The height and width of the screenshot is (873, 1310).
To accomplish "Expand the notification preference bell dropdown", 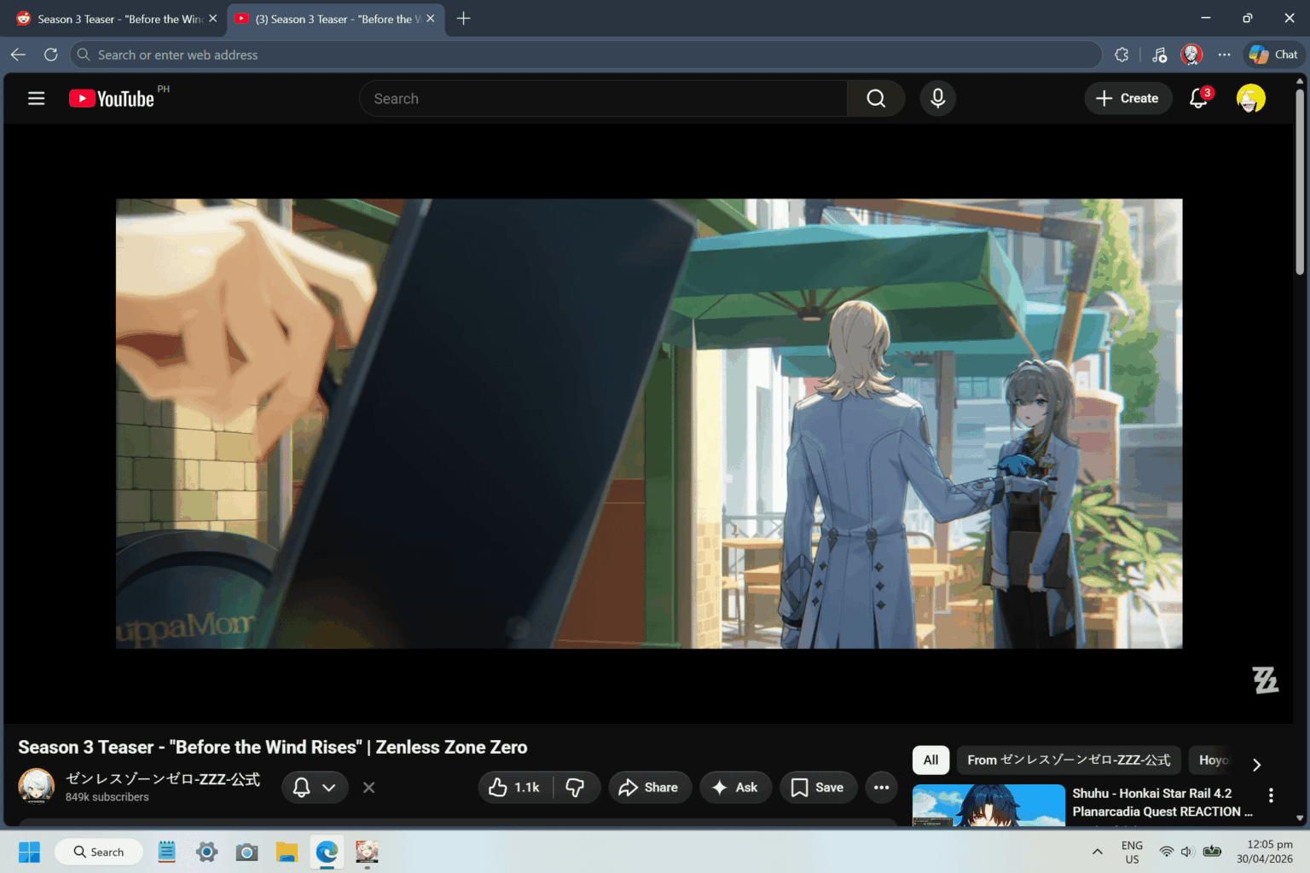I will point(315,788).
